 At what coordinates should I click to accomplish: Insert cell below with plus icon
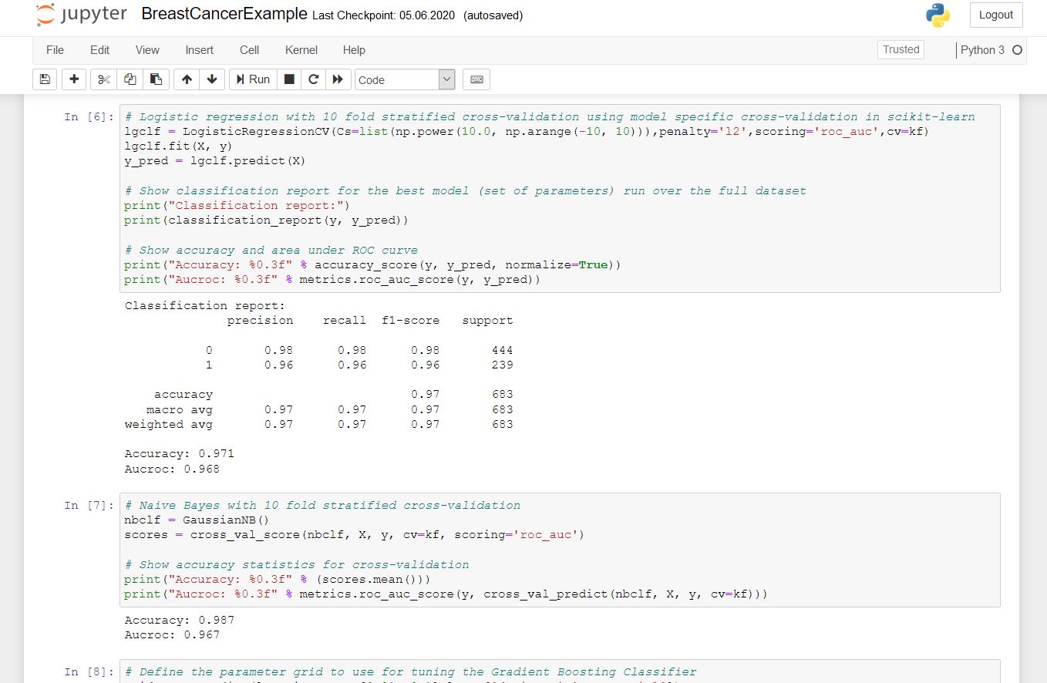click(74, 79)
